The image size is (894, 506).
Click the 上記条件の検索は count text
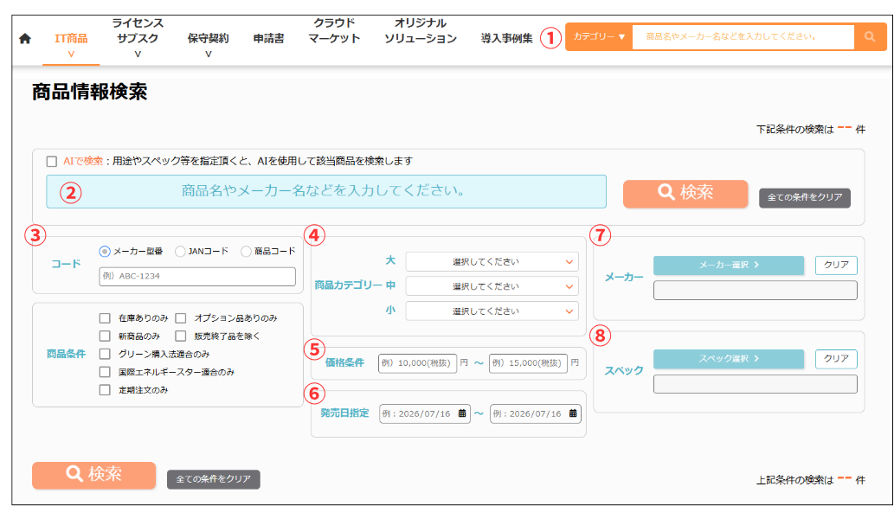point(810,480)
